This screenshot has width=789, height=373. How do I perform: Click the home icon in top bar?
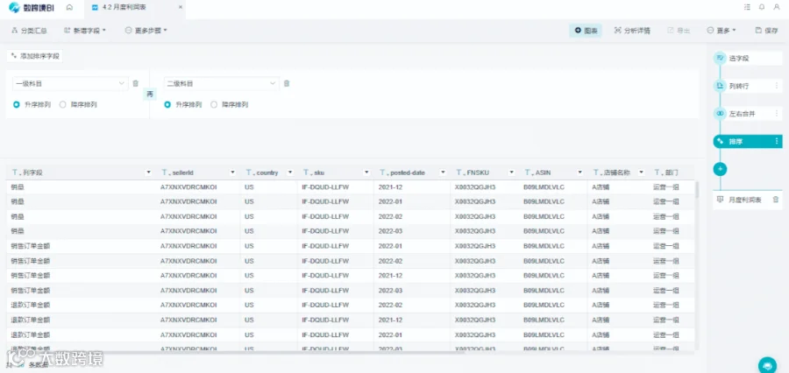[69, 8]
